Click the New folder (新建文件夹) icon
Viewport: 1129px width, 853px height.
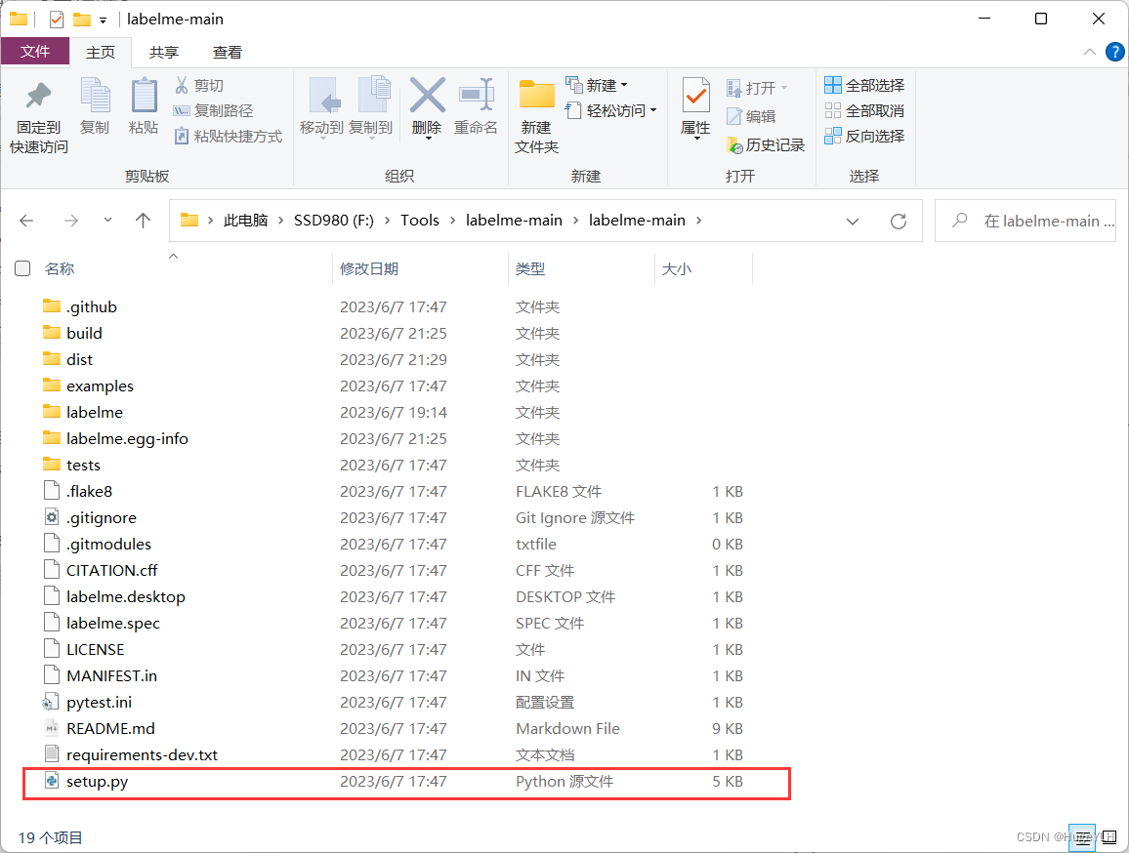coord(536,95)
